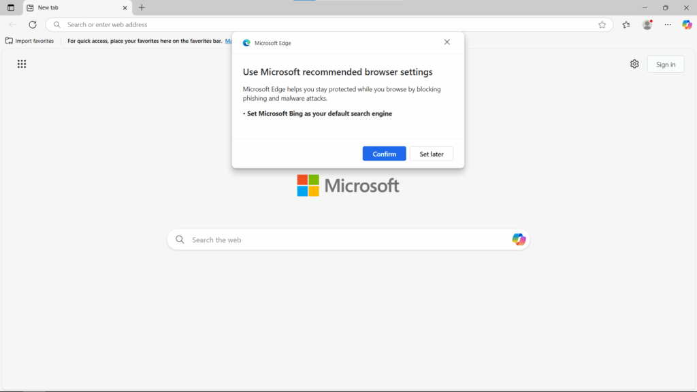The image size is (697, 392).
Task: Click Import favorites in favorites bar
Action: click(30, 41)
